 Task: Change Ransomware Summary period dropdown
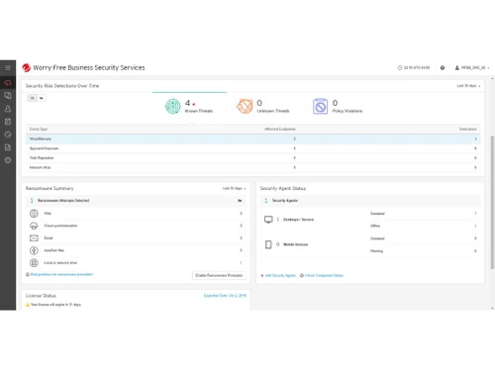click(x=234, y=188)
